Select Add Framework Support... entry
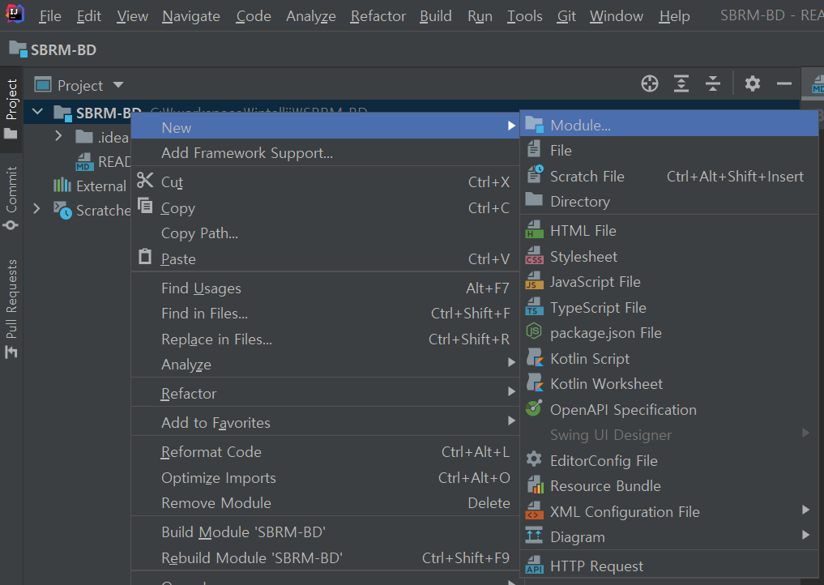 pyautogui.click(x=325, y=153)
